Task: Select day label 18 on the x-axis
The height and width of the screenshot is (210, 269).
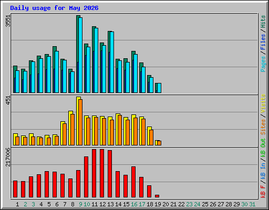Action: coord(150,204)
